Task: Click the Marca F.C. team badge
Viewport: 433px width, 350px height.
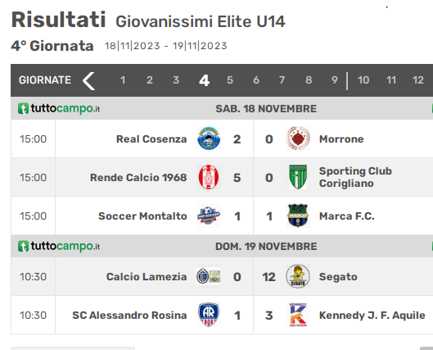Action: tap(298, 216)
